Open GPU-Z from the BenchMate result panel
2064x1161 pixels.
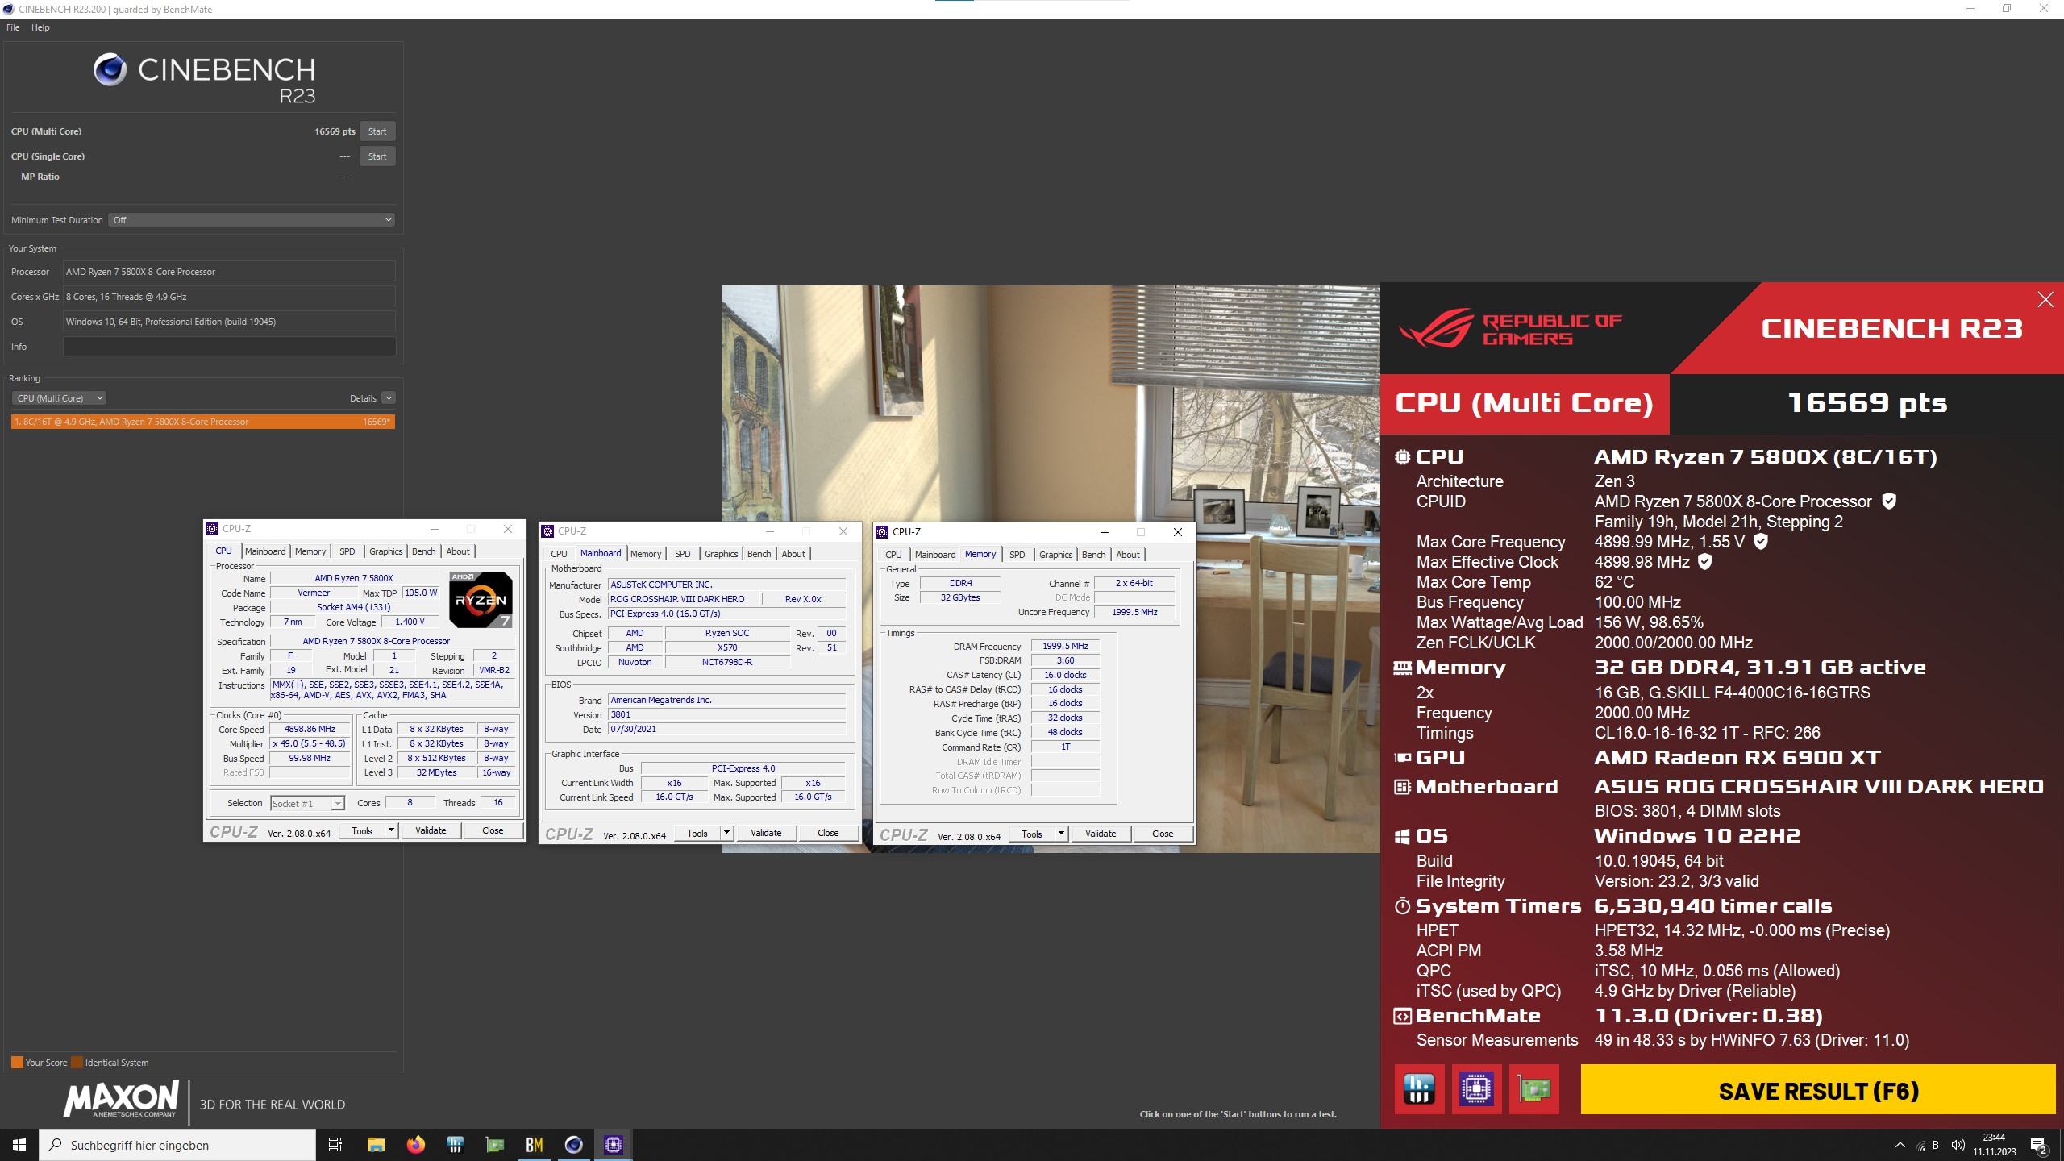(1533, 1089)
